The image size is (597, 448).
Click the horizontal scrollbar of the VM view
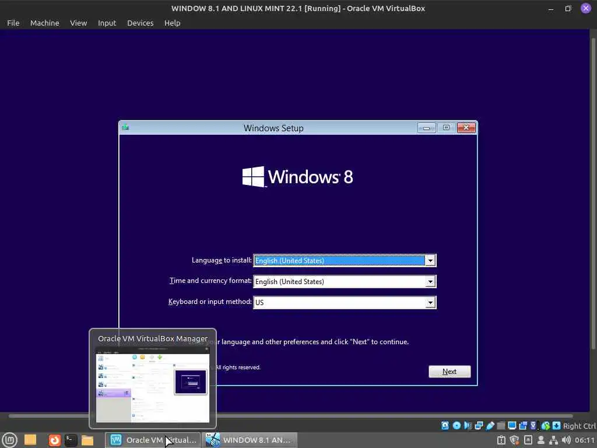(290, 416)
